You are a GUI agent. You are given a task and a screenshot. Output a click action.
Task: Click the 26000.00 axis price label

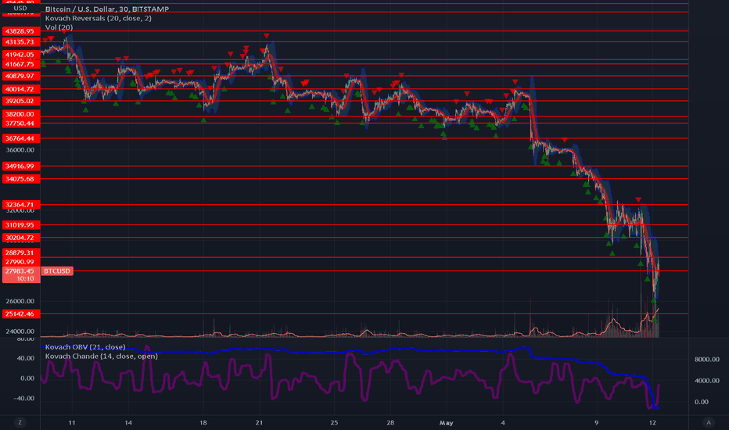(20, 301)
